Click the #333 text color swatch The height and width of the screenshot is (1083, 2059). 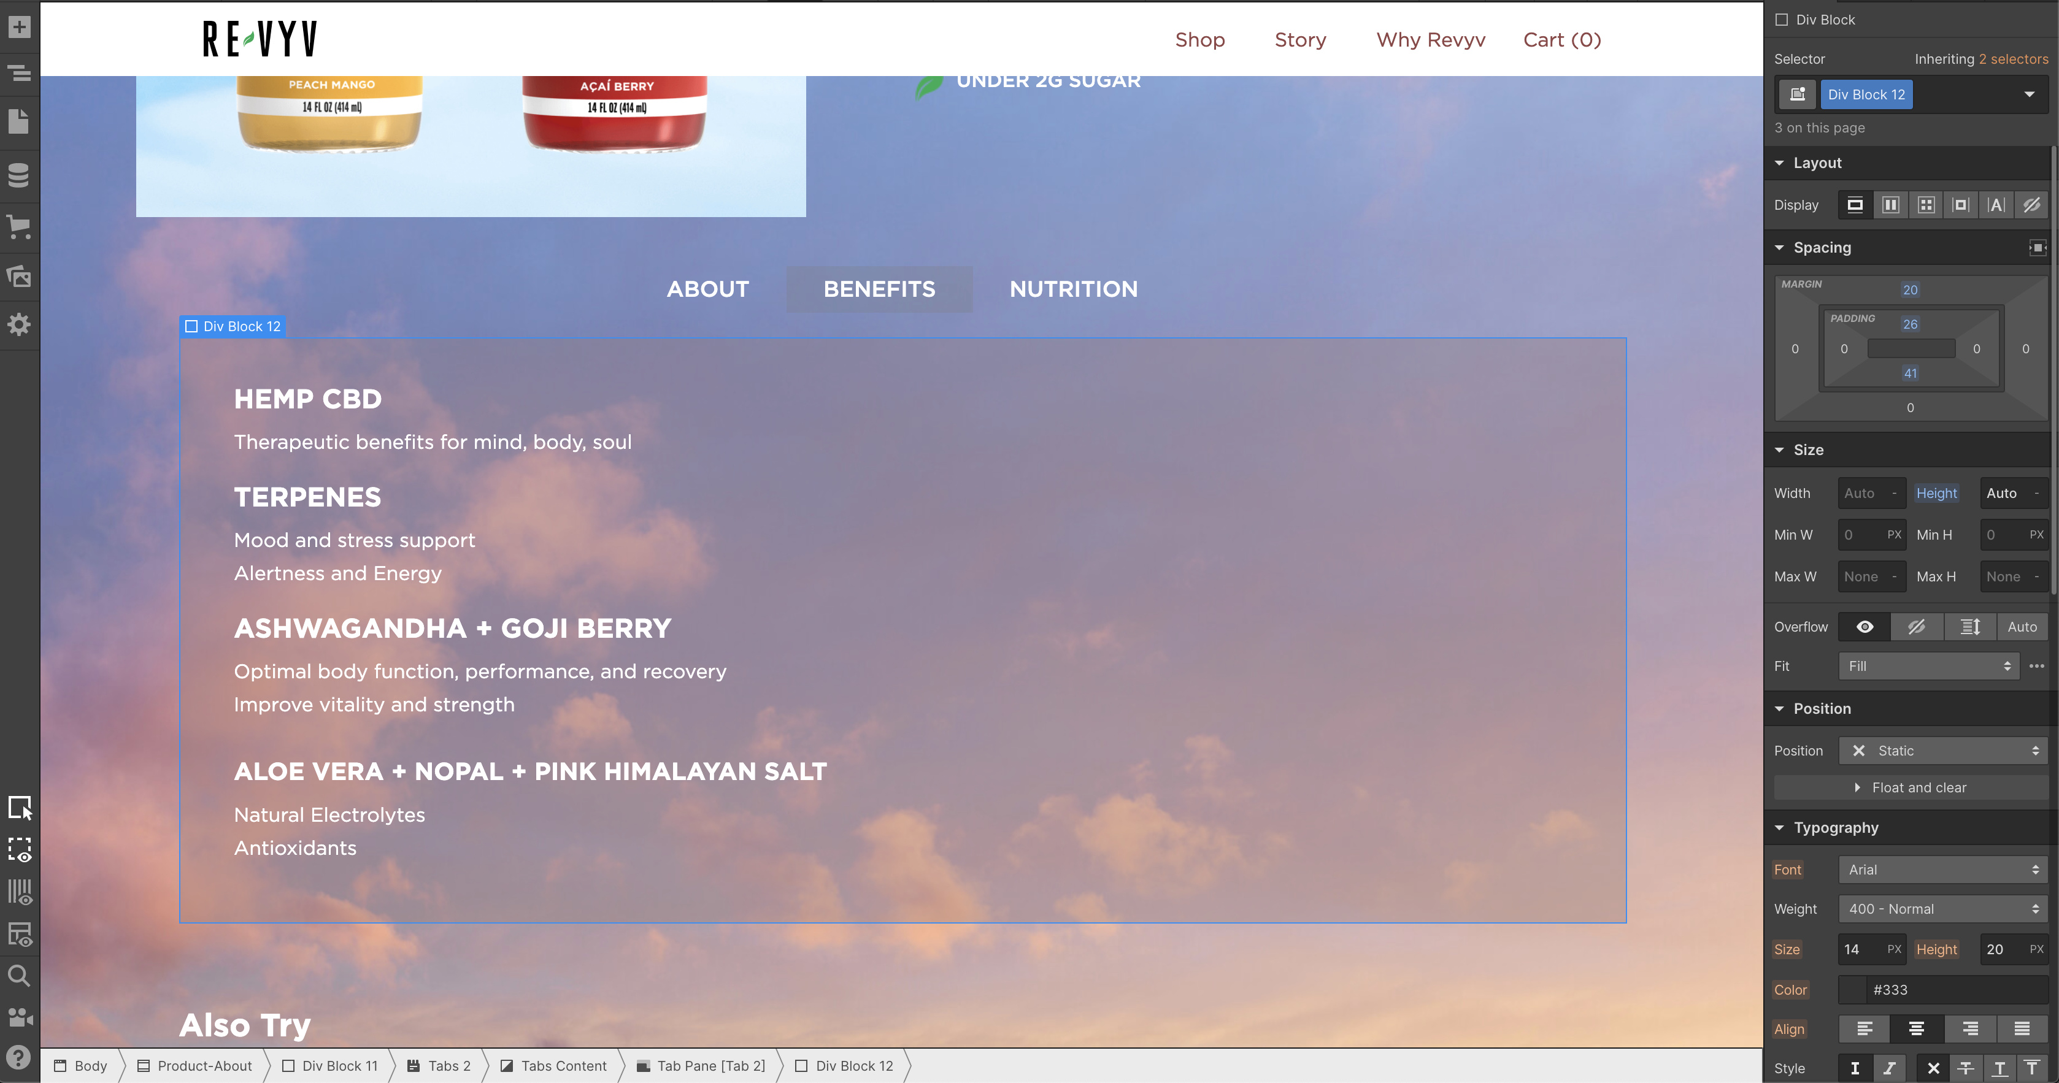tap(1853, 990)
